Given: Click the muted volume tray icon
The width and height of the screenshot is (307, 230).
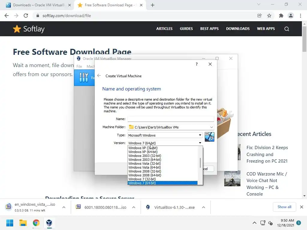Looking at the screenshot, I should point(270,223).
